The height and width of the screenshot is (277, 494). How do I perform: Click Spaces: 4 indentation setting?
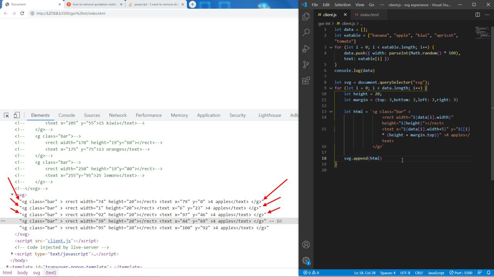click(x=388, y=273)
